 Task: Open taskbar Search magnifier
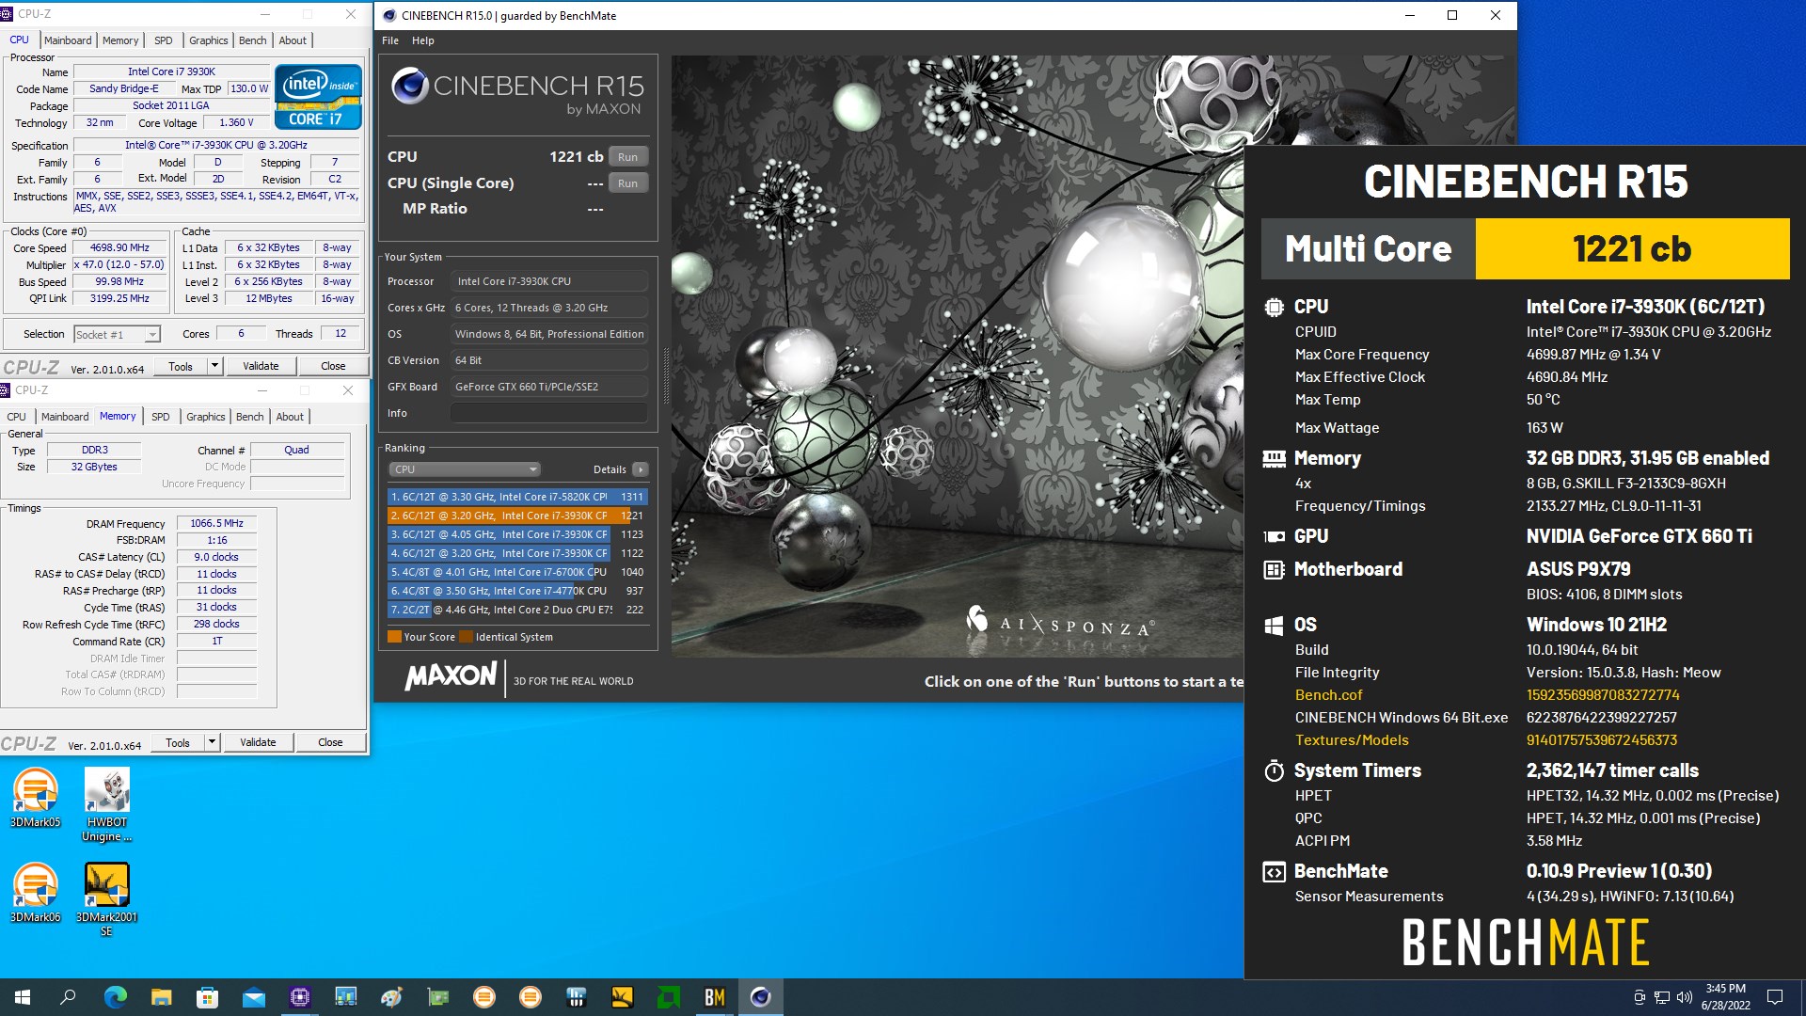point(68,997)
